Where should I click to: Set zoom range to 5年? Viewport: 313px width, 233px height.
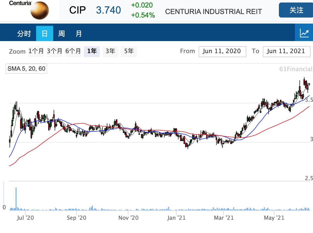tap(129, 51)
